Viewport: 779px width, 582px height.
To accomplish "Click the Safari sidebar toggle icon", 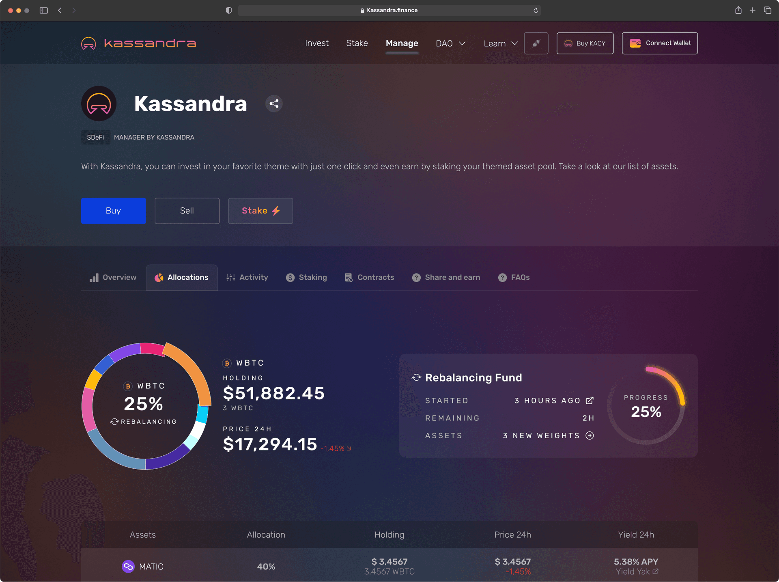I will pyautogui.click(x=44, y=11).
